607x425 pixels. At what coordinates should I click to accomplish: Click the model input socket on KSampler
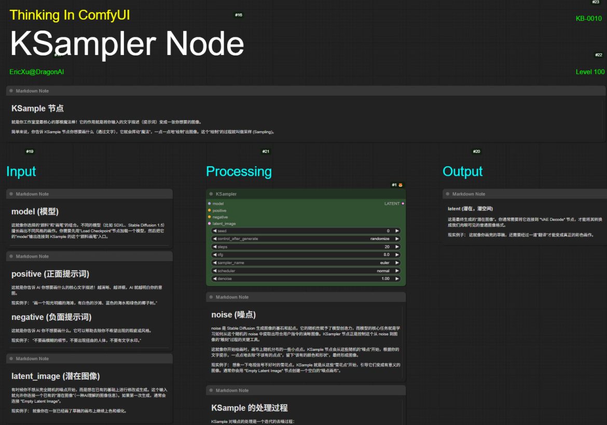pyautogui.click(x=210, y=204)
